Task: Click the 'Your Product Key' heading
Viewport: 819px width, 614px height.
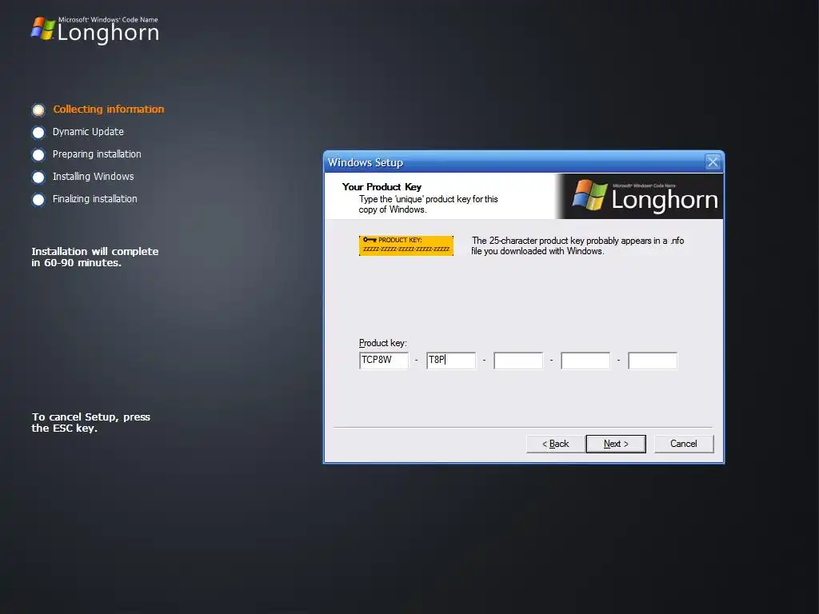Action: 382,187
